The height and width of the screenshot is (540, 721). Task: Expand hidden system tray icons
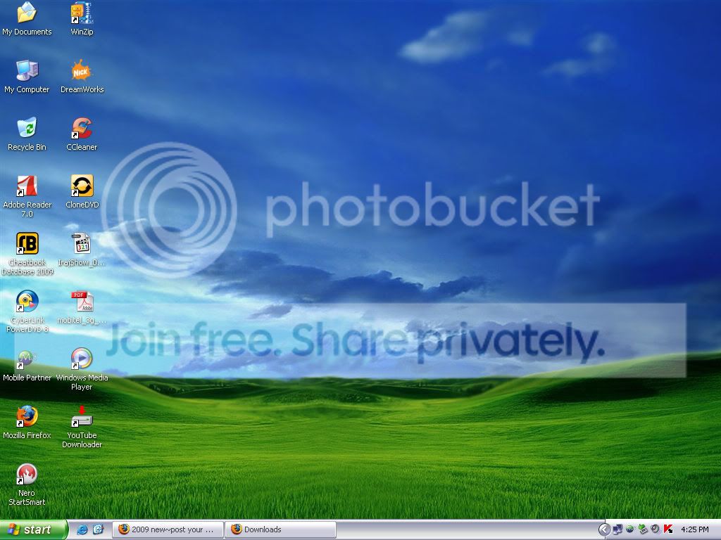pyautogui.click(x=604, y=529)
